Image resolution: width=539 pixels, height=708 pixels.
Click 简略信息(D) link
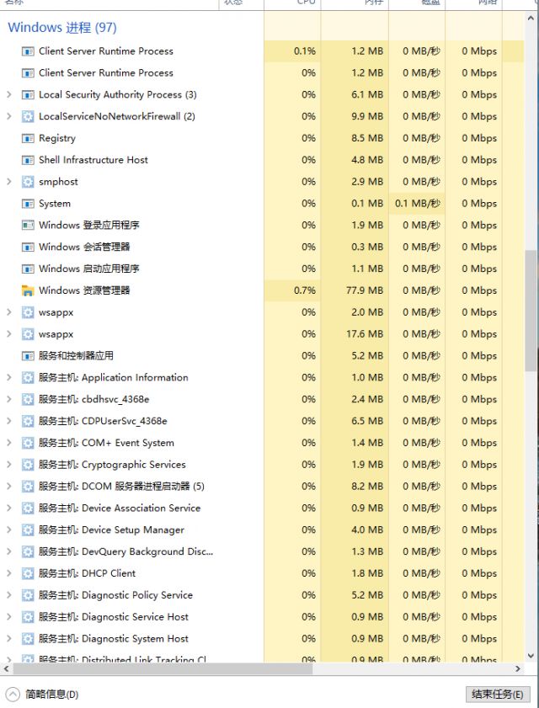click(52, 695)
